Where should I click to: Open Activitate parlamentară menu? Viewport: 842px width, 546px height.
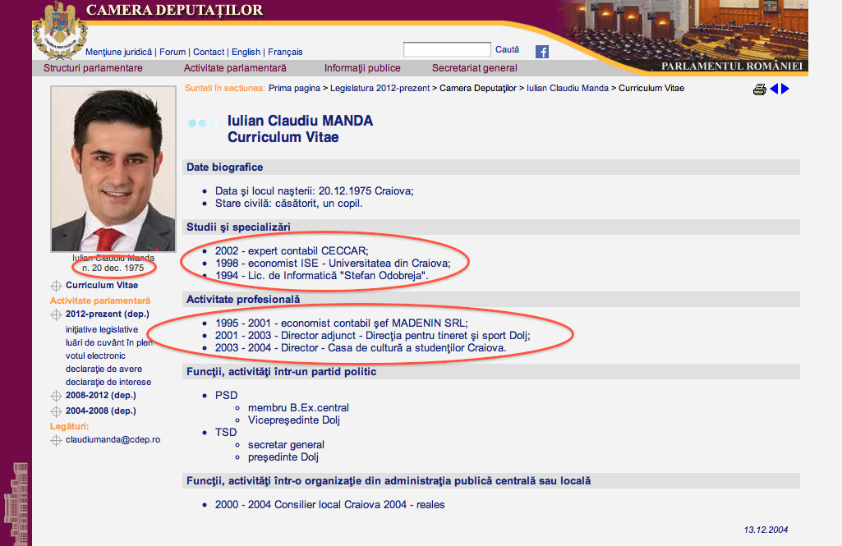[x=235, y=68]
